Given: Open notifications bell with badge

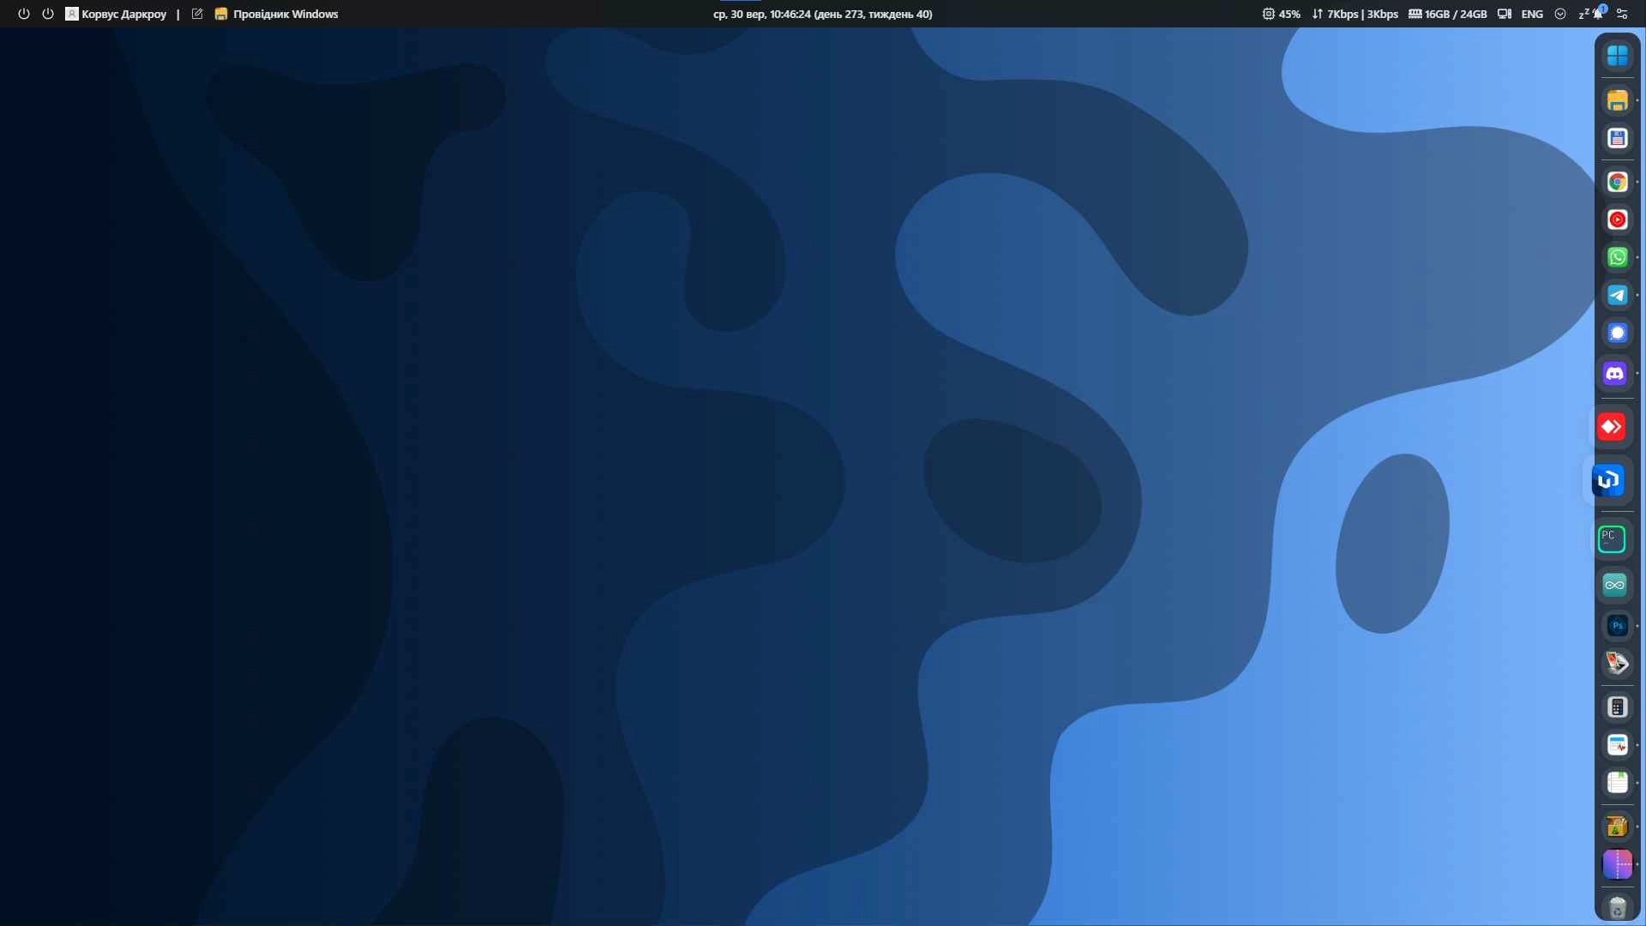Looking at the screenshot, I should (x=1599, y=13).
